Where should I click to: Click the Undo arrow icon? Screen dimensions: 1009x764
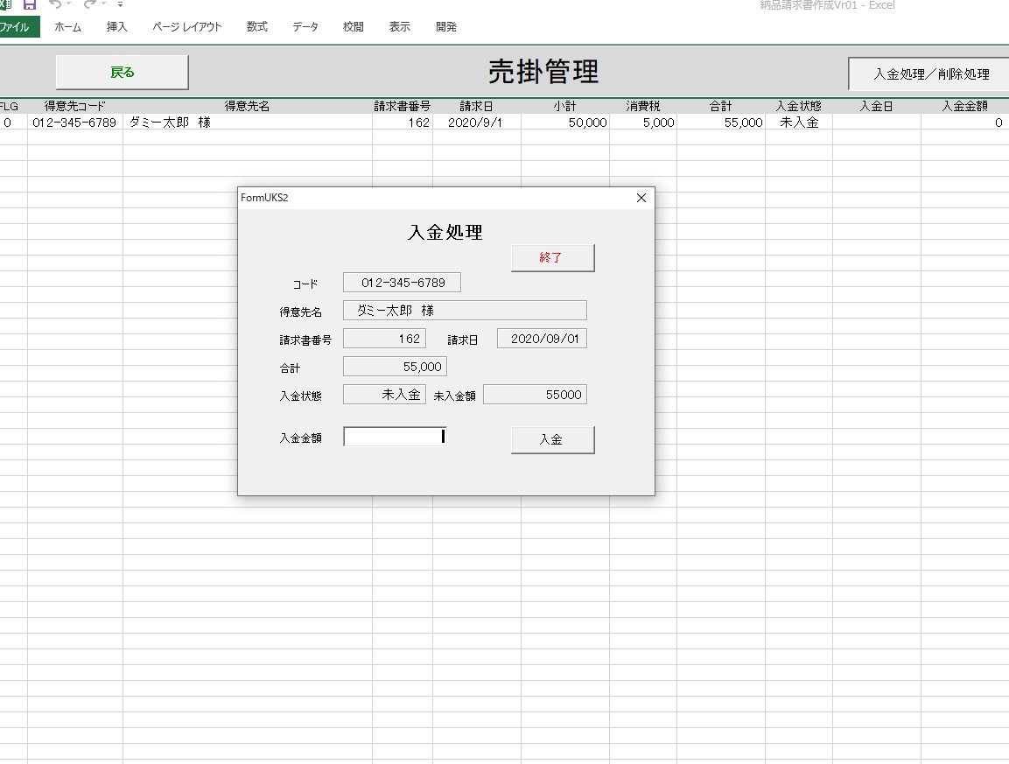click(55, 4)
